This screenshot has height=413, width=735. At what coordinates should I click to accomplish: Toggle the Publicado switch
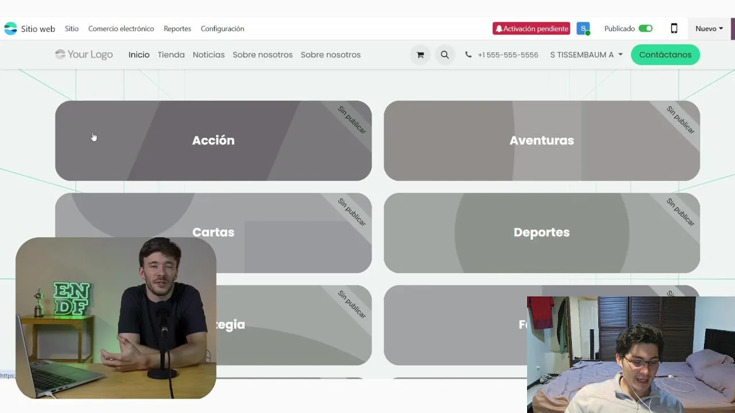[645, 29]
